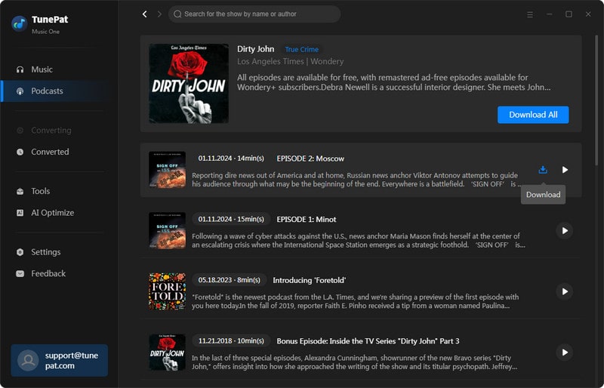The height and width of the screenshot is (388, 604).
Task: Click the TunePat logo icon
Action: click(19, 23)
